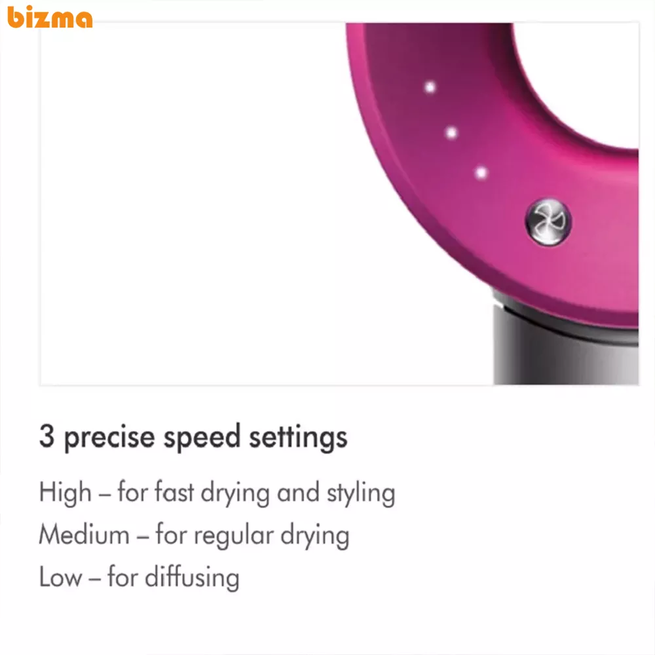Click the word "diffusing"
This screenshot has width=655, height=655.
pyautogui.click(x=192, y=578)
